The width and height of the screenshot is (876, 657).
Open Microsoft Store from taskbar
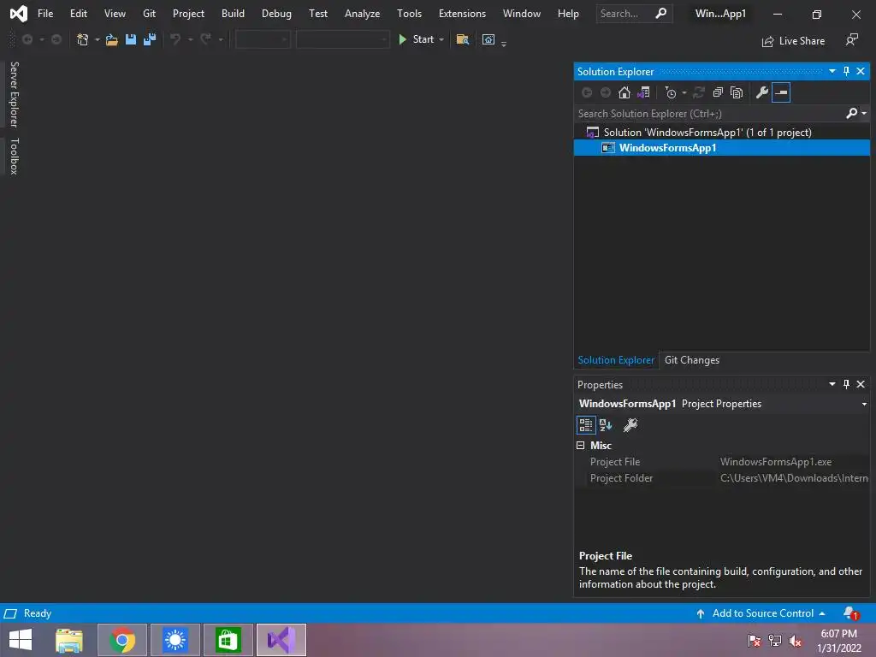228,640
